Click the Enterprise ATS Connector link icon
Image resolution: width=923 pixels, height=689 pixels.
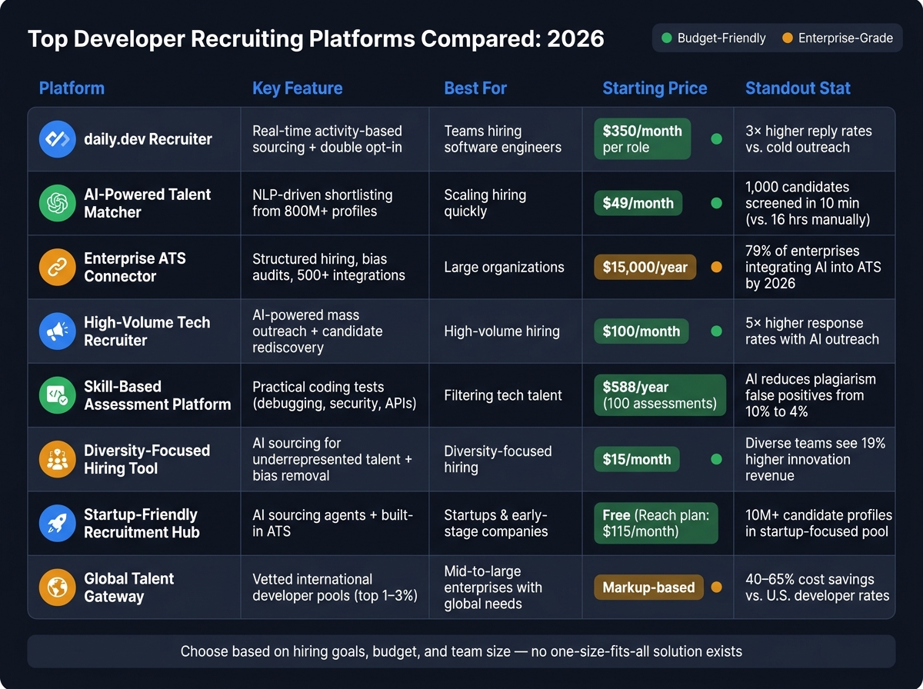[x=58, y=267]
